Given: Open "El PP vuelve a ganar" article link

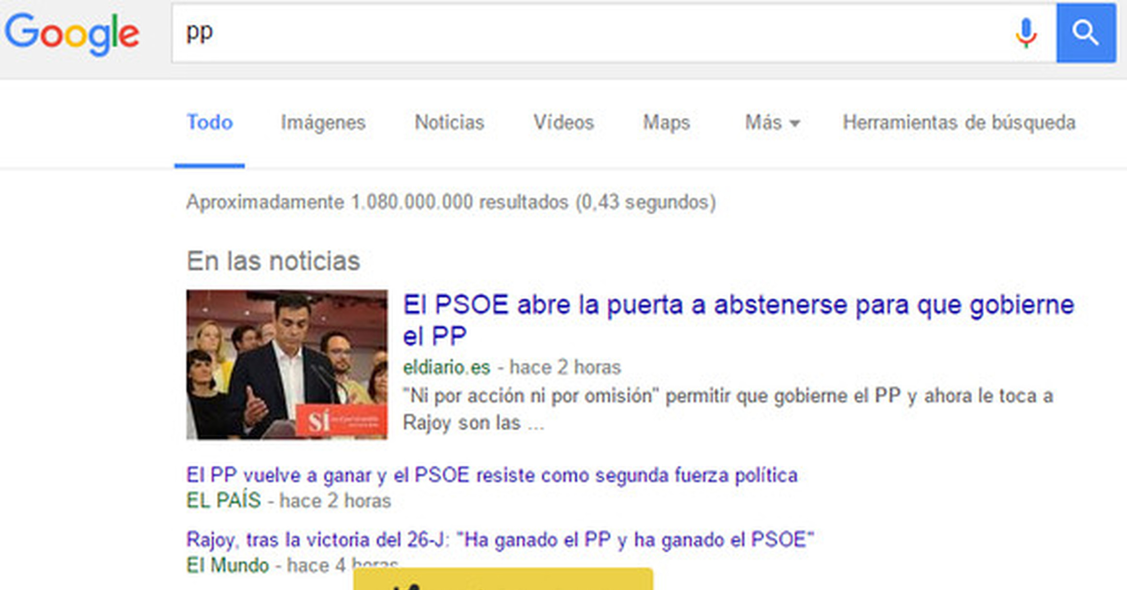Looking at the screenshot, I should pyautogui.click(x=492, y=475).
